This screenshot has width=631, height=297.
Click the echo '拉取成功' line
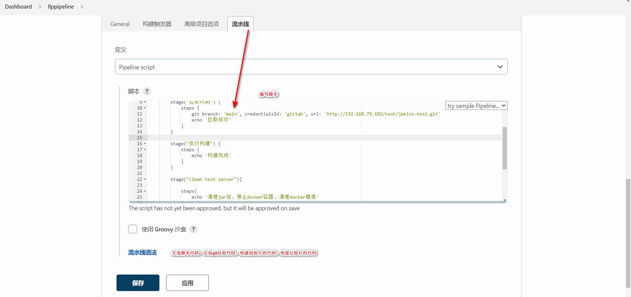(211, 120)
